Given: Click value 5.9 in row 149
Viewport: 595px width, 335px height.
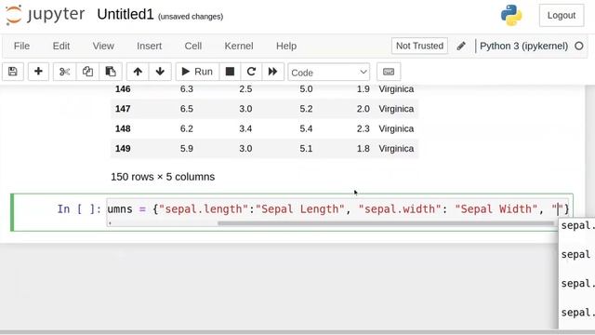Looking at the screenshot, I should 187,148.
